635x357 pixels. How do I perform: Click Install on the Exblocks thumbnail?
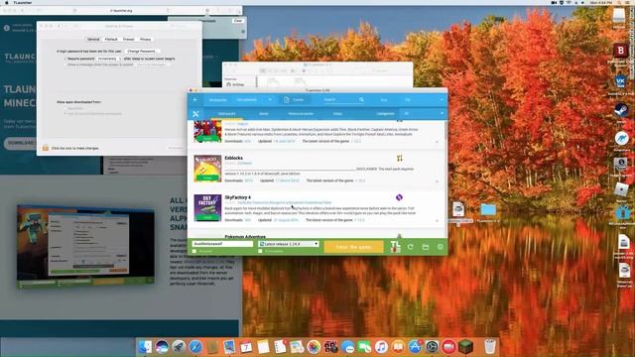207,178
